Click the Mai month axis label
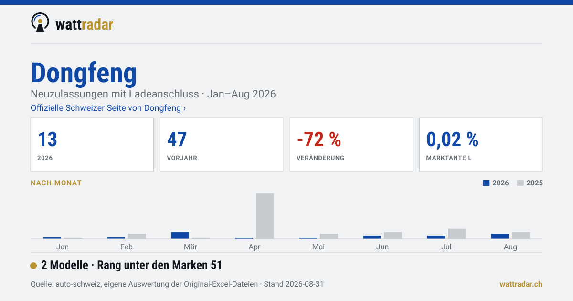 pos(318,247)
